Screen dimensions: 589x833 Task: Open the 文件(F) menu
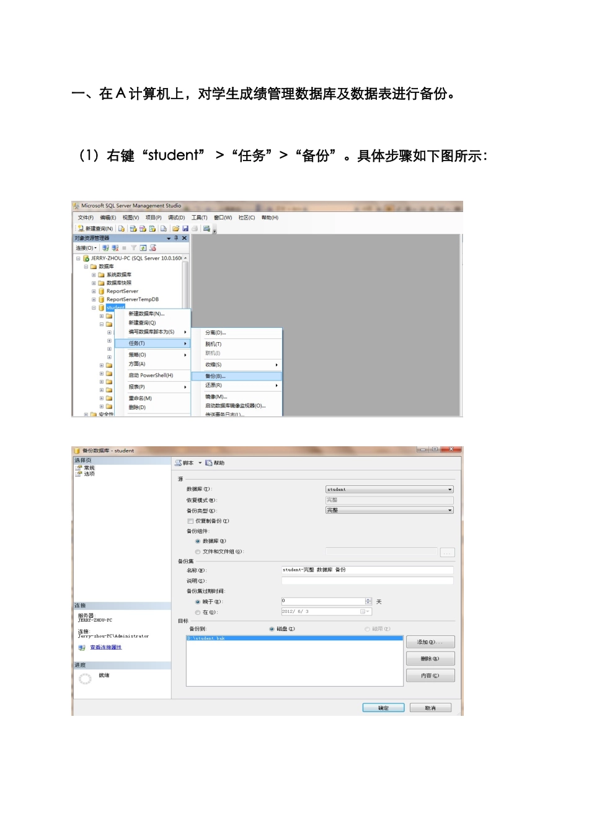click(x=86, y=218)
